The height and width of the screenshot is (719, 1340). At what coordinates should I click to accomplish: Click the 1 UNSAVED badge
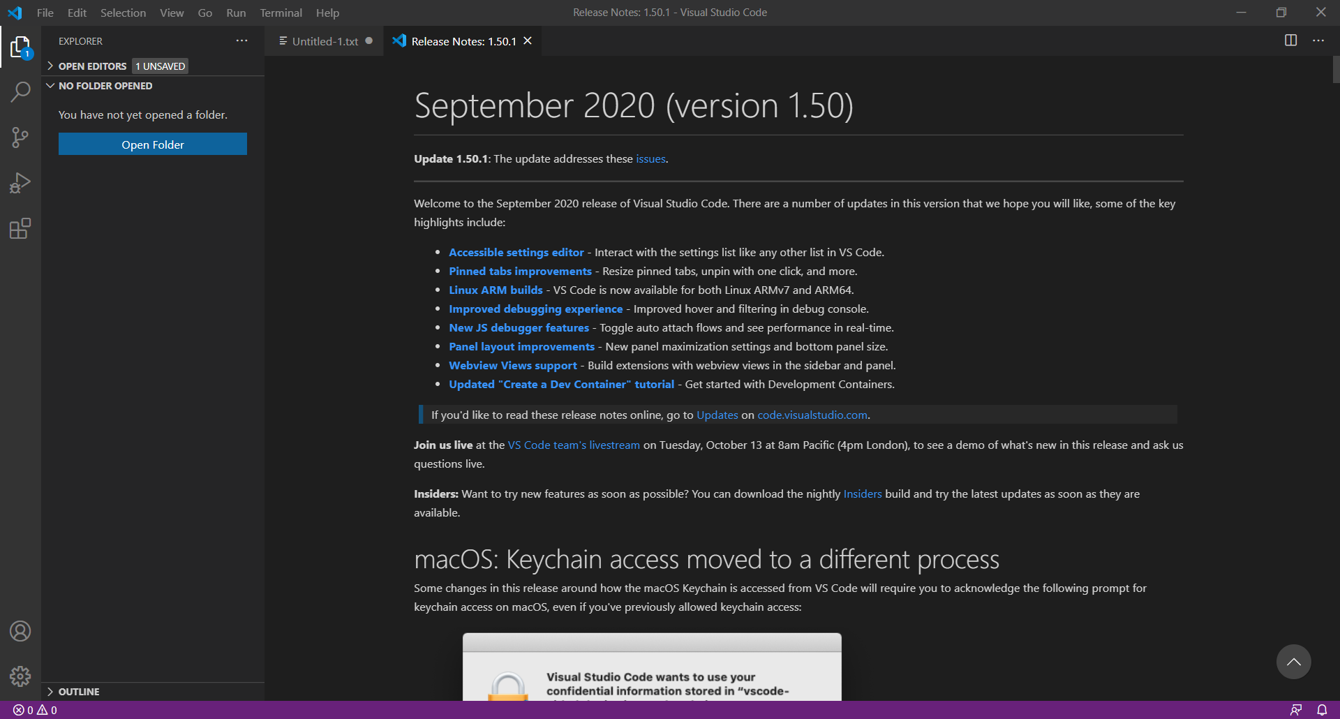pos(160,66)
